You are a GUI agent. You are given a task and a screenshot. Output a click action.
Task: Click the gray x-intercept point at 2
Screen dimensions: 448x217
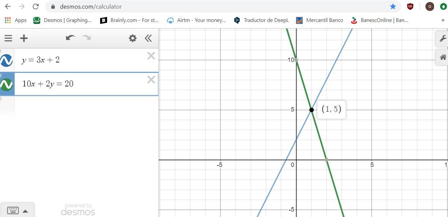pyautogui.click(x=327, y=160)
